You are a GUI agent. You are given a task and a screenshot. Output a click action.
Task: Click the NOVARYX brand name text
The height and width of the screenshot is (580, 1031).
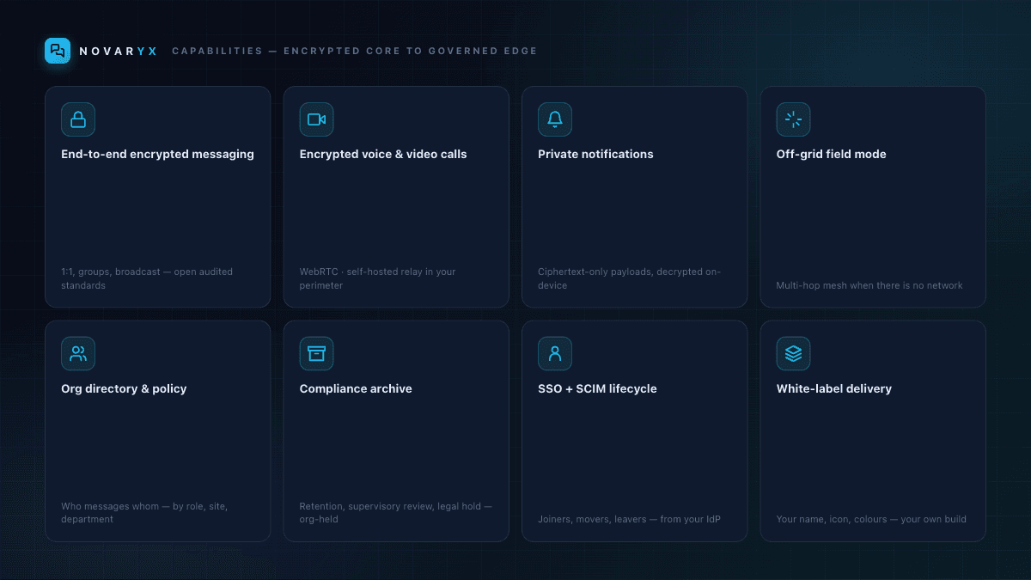(x=119, y=51)
